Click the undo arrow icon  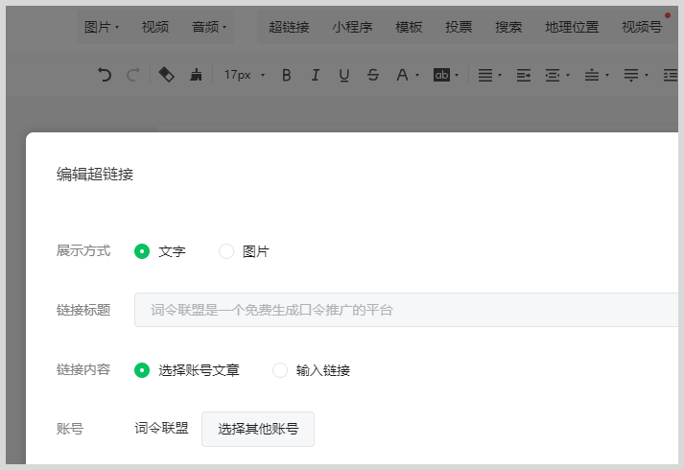click(x=105, y=75)
